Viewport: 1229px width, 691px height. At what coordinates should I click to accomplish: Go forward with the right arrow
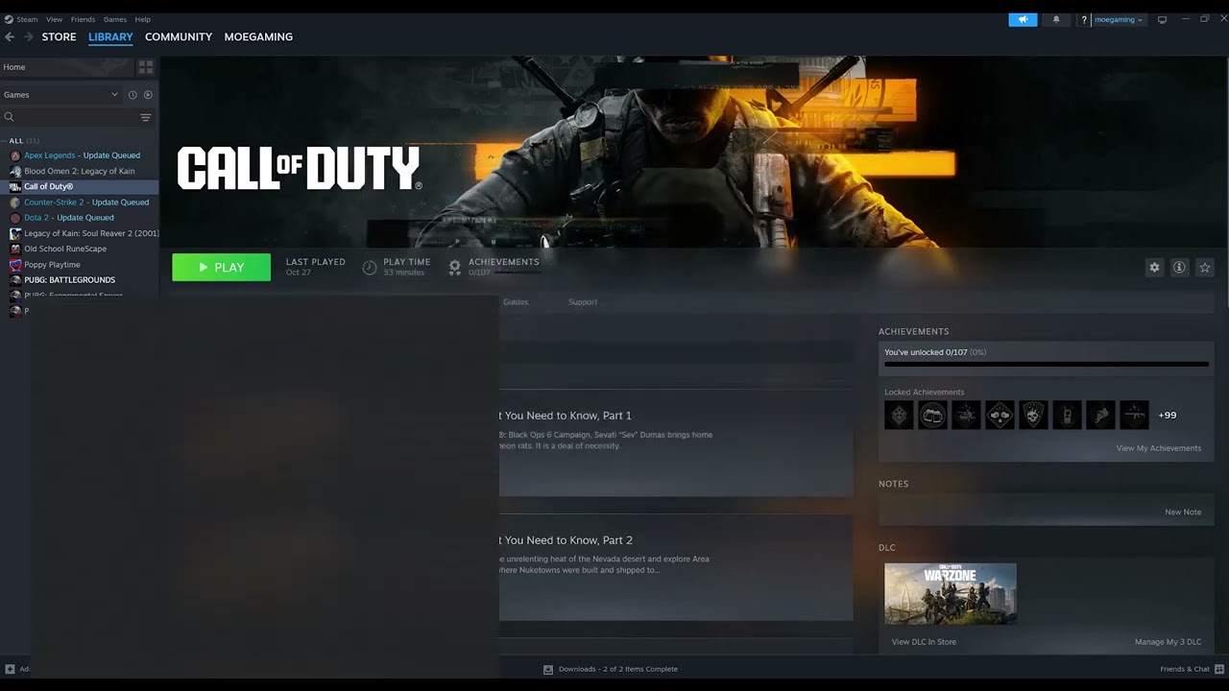[29, 36]
